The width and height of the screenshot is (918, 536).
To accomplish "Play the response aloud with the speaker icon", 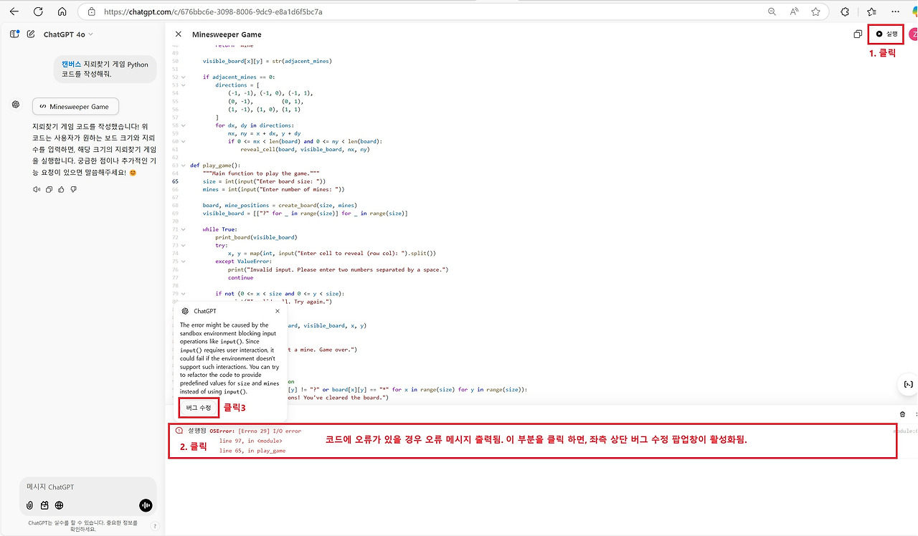I will pos(37,189).
